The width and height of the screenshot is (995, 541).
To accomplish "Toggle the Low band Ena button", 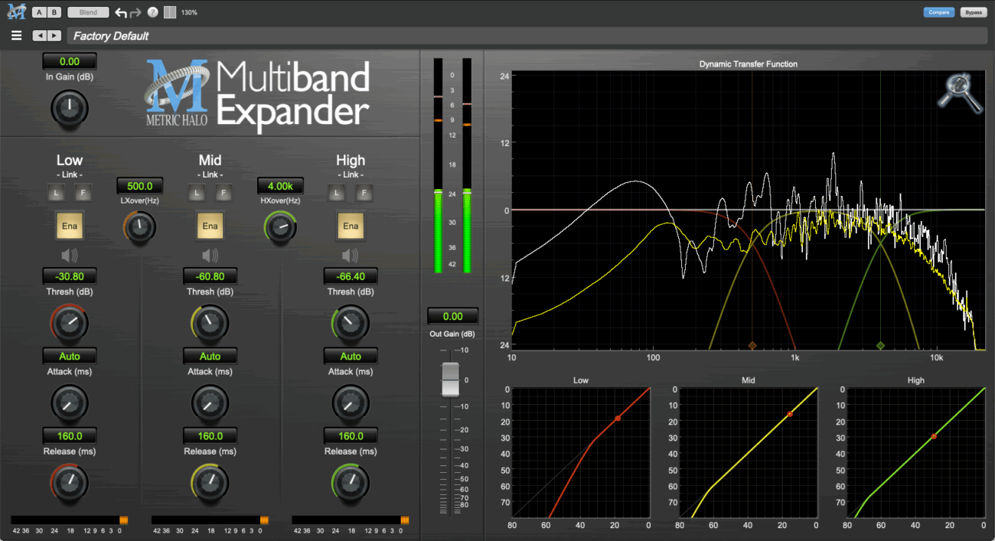I will click(69, 226).
